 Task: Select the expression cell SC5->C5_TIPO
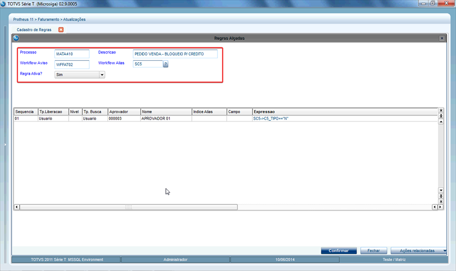pos(271,119)
